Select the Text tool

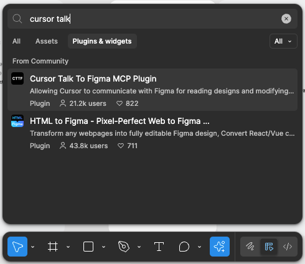(x=159, y=247)
